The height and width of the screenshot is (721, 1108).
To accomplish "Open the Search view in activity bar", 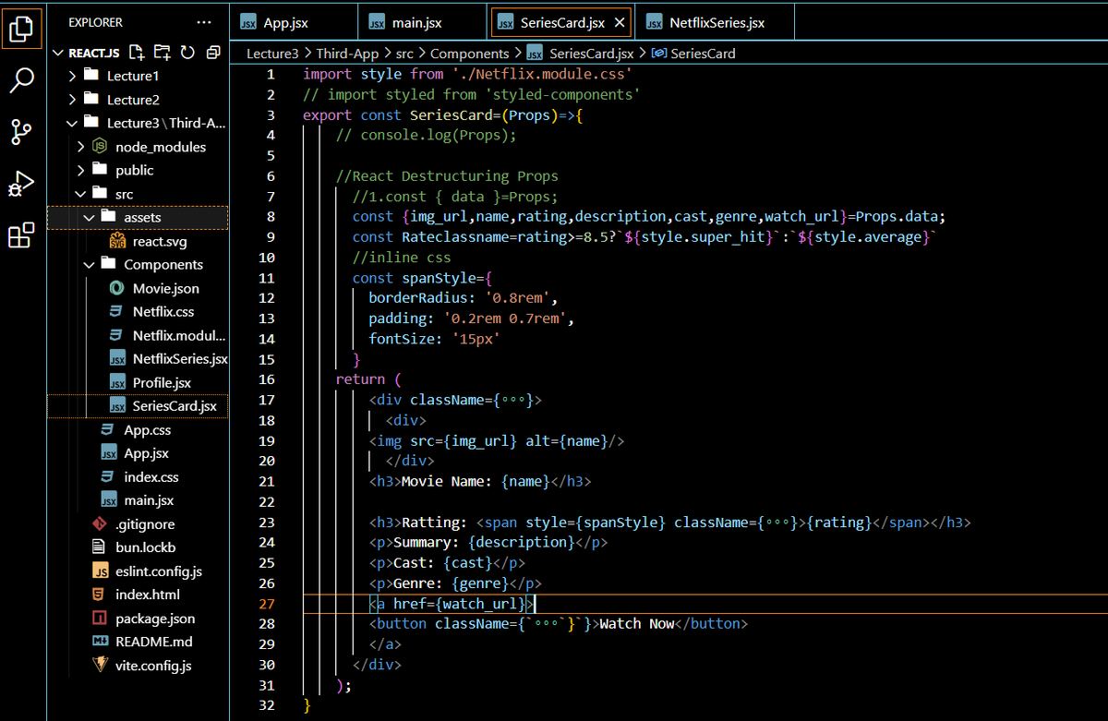I will (x=20, y=80).
